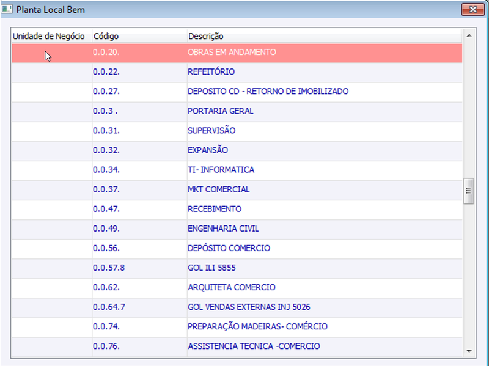Select code 0.0.34.

pyautogui.click(x=106, y=170)
